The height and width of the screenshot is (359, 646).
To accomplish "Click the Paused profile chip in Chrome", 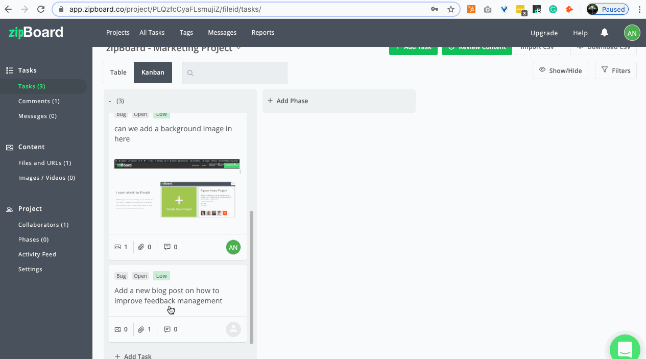I will [x=607, y=9].
